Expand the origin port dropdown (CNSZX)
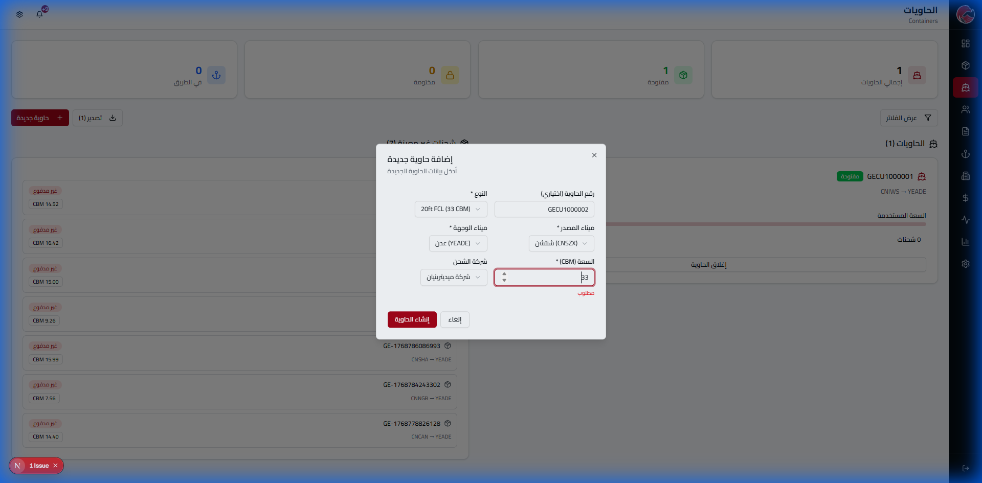982x483 pixels. pos(561,243)
